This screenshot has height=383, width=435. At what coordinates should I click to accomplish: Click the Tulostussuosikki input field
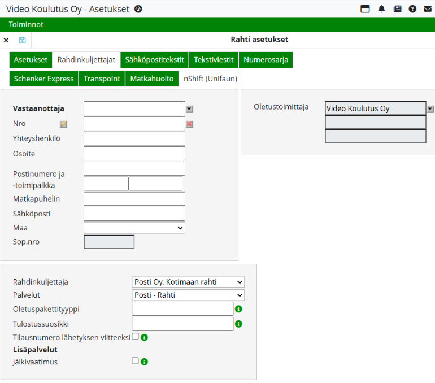coord(182,324)
